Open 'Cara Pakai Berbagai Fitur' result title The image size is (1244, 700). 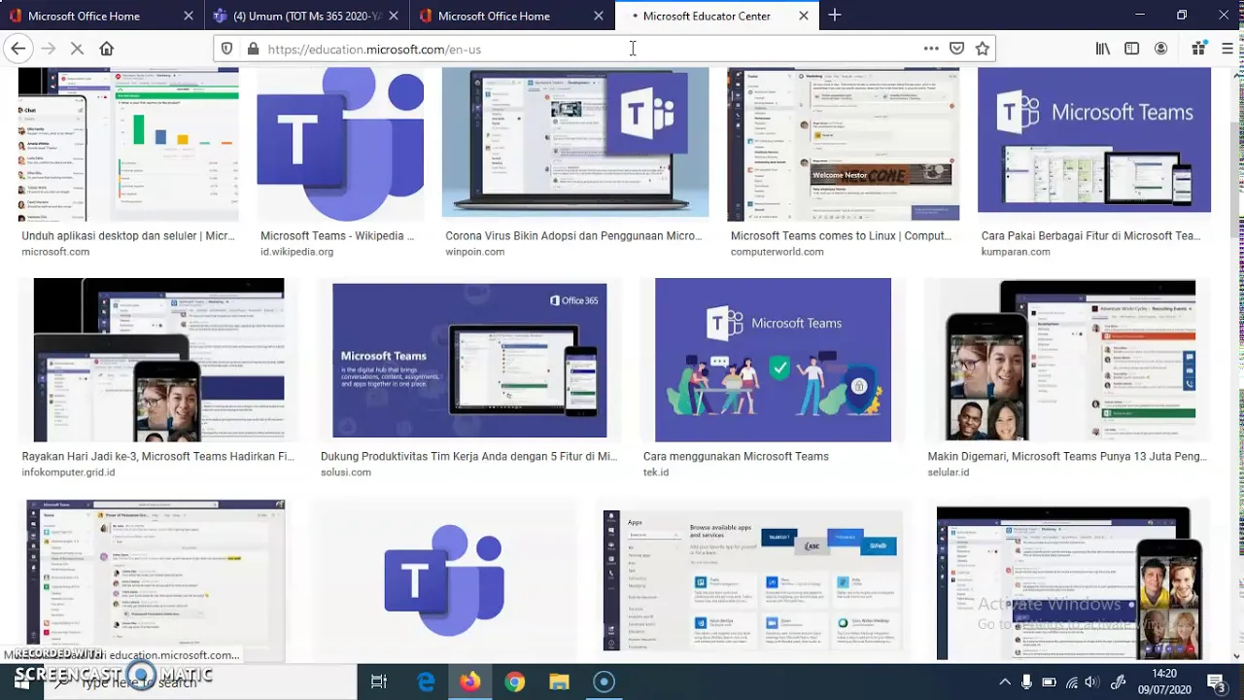(1090, 235)
